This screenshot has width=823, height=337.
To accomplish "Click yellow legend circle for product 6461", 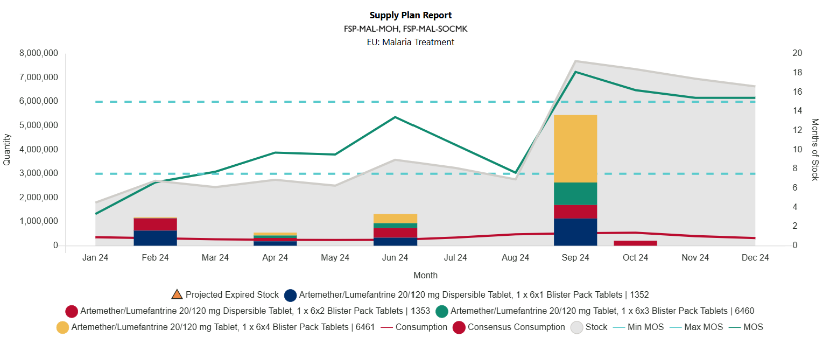I will 63,327.
